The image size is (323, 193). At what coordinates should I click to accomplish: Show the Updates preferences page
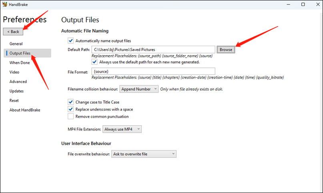pos(16,91)
